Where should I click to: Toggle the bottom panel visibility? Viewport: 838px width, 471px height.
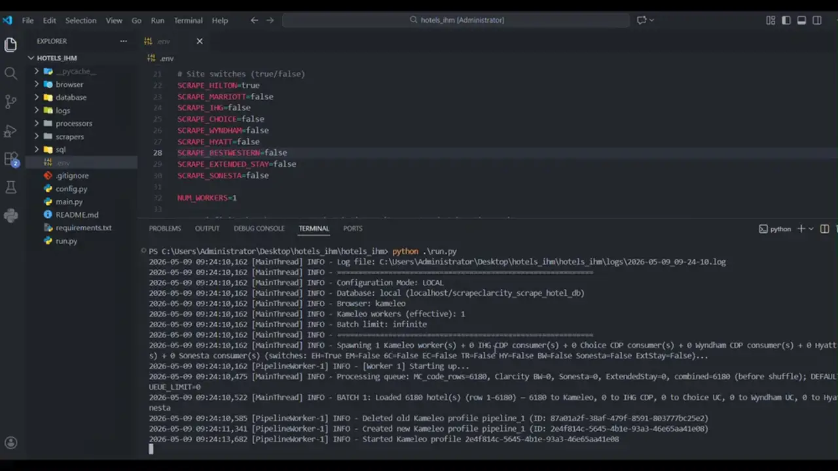[801, 20]
